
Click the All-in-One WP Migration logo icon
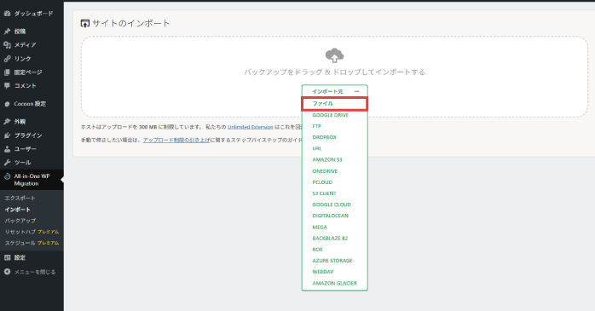click(x=7, y=176)
